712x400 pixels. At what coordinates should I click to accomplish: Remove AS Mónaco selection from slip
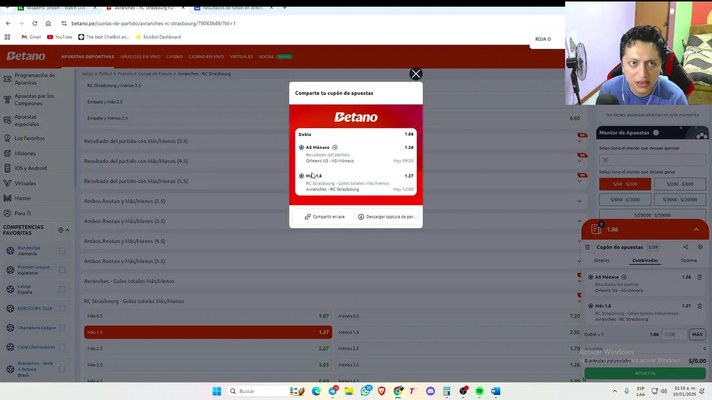(700, 277)
